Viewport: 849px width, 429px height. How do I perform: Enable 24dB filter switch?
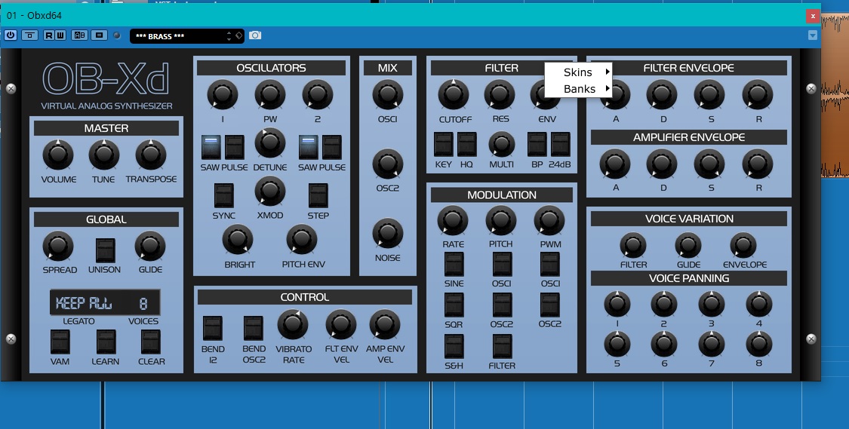click(561, 145)
